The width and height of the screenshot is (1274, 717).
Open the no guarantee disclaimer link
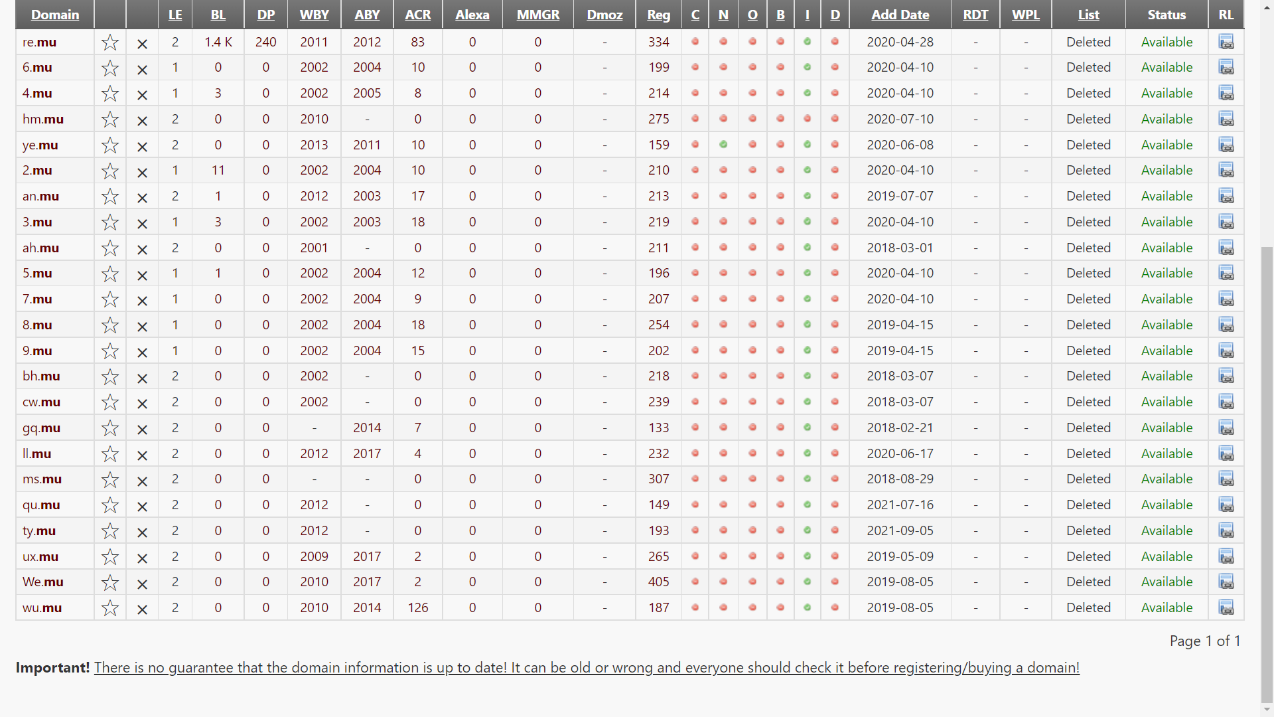coord(587,668)
